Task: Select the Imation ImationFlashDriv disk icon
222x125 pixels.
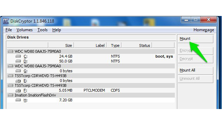Action: tap(10, 95)
